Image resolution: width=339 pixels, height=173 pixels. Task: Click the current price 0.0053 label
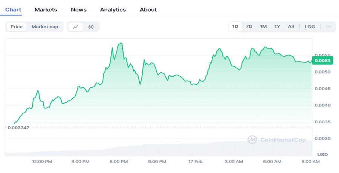323,61
